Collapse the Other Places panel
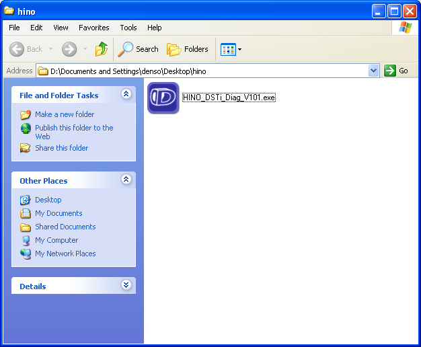The width and height of the screenshot is (421, 347). (126, 179)
